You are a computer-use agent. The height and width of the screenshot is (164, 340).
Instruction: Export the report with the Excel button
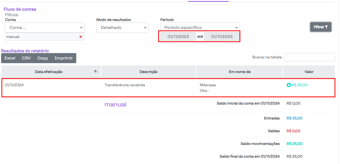[x=10, y=58]
